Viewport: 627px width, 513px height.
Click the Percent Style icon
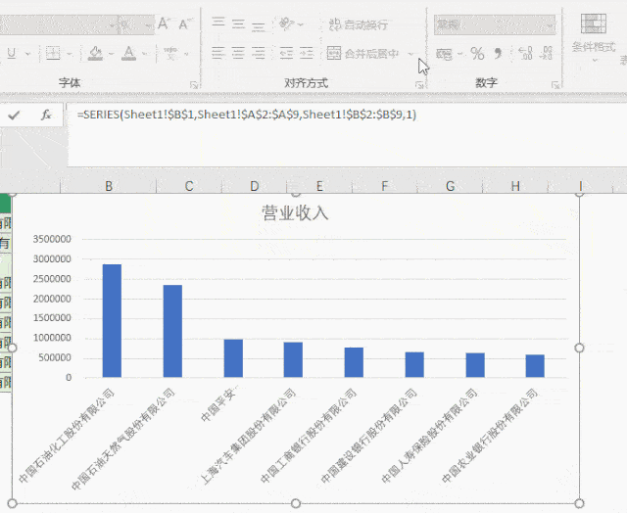(x=477, y=54)
